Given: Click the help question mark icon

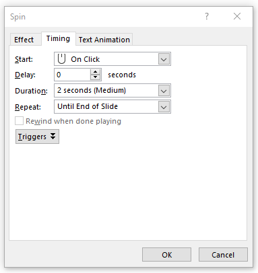Looking at the screenshot, I should (207, 16).
